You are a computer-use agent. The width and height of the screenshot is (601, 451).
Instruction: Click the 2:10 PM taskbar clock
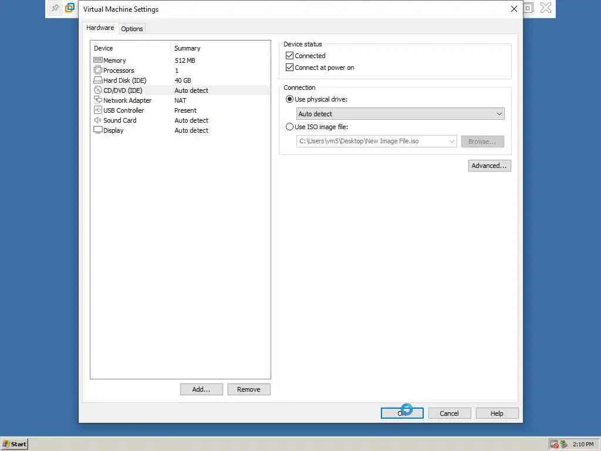pos(583,444)
